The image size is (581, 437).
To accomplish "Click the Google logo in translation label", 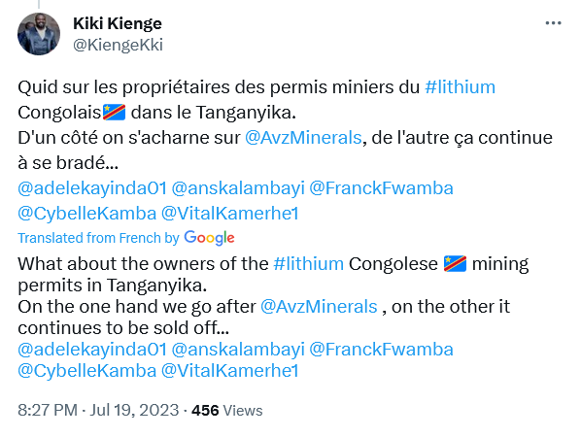I will pyautogui.click(x=209, y=238).
